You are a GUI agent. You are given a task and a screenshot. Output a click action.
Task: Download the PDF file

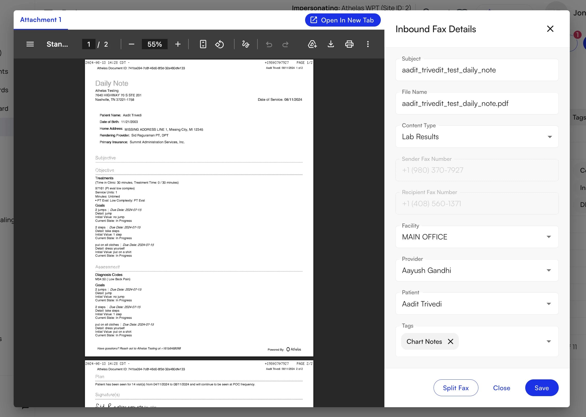point(331,44)
